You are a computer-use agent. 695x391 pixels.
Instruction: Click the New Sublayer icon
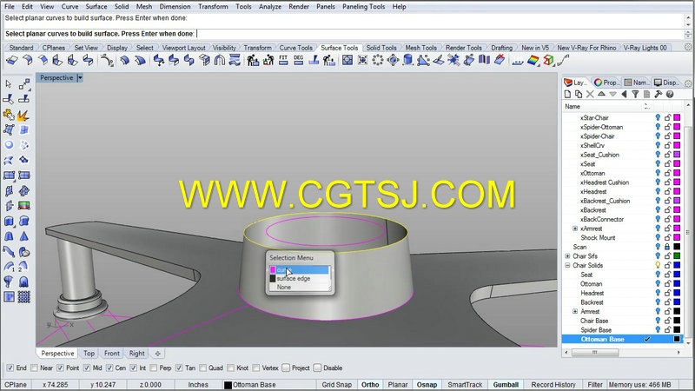(x=579, y=94)
